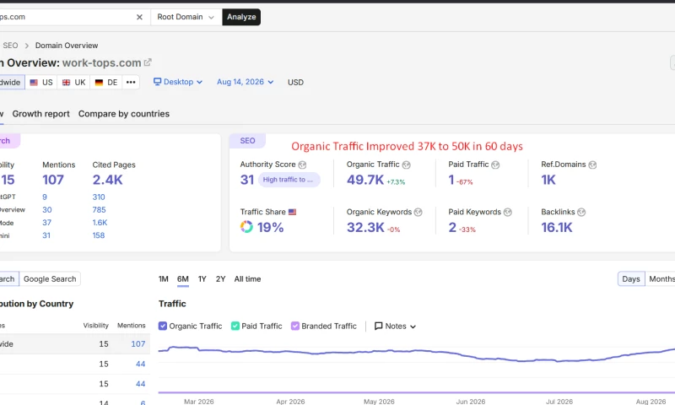
Task: Open the Aug 14, 2026 date picker
Action: point(245,82)
